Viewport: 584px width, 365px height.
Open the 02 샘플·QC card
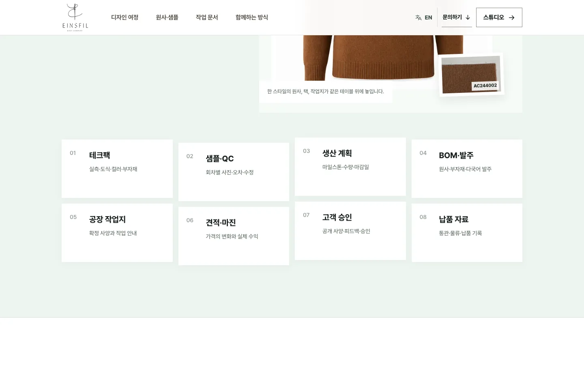pos(234,172)
